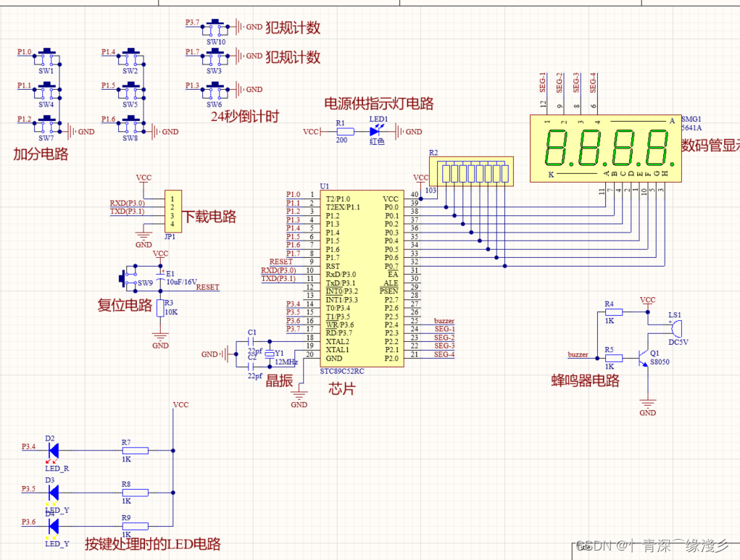Select the 'P3.4' net label beside D2
740x560 pixels.
(28, 446)
